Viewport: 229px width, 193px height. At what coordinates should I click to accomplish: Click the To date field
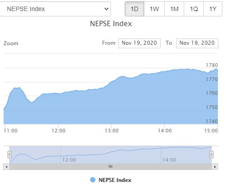[197, 43]
